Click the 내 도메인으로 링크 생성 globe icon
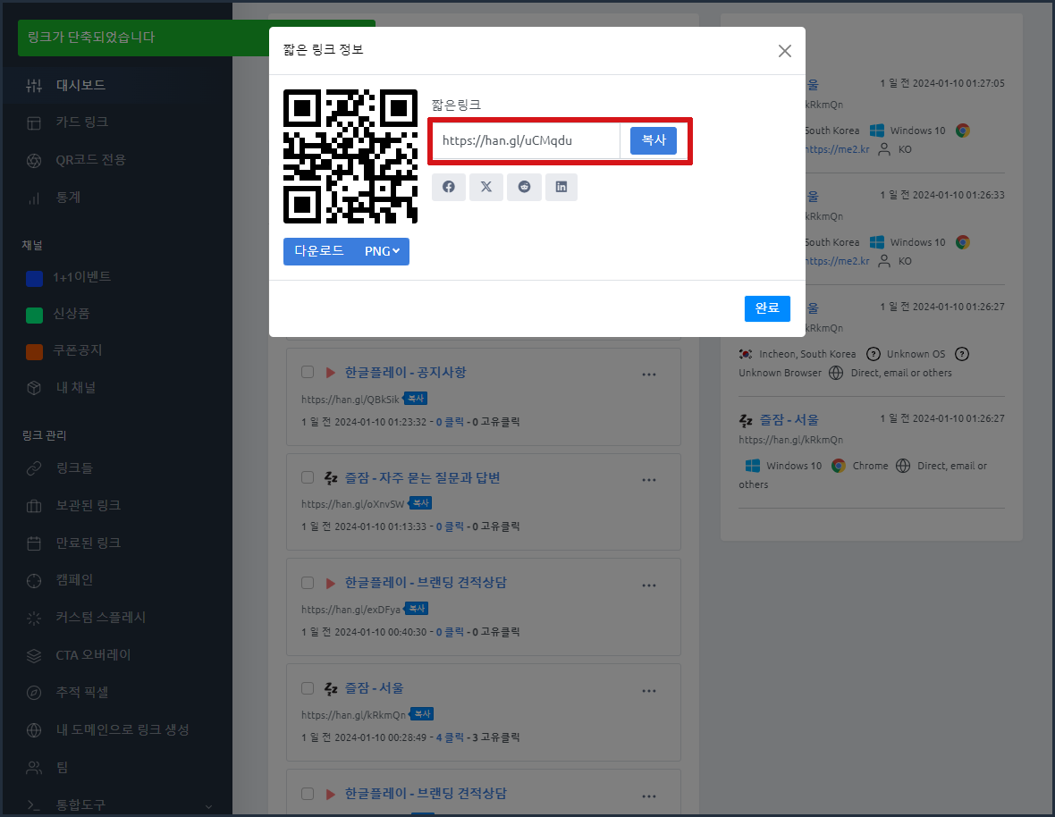The image size is (1055, 817). point(34,730)
